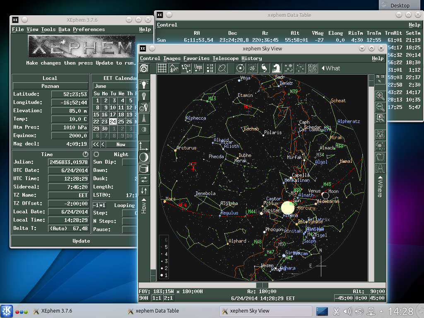
Task: Click the 90H field-of-view button
Action: pyautogui.click(x=144, y=298)
